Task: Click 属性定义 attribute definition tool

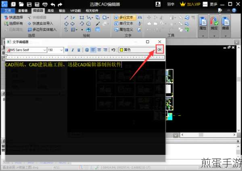Action: (124, 29)
